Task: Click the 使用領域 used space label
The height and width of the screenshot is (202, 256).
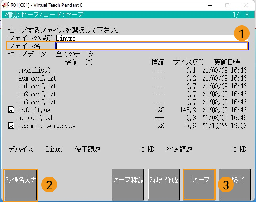Action: coord(88,149)
